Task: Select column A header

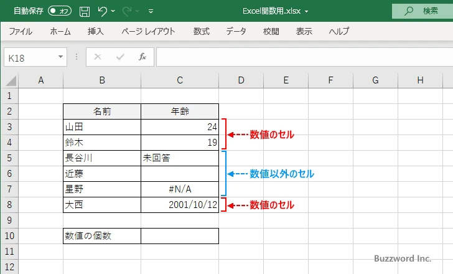Action: 40,80
